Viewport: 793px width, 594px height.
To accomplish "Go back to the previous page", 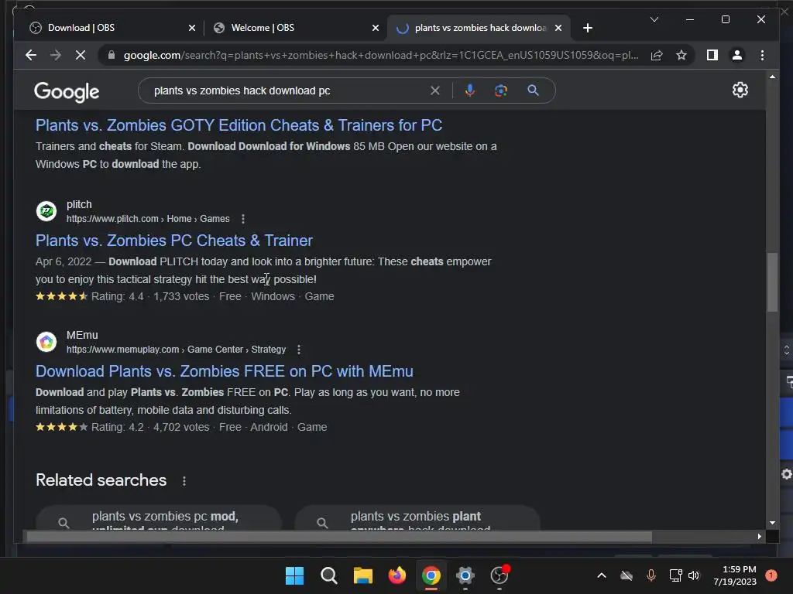I will [x=31, y=55].
